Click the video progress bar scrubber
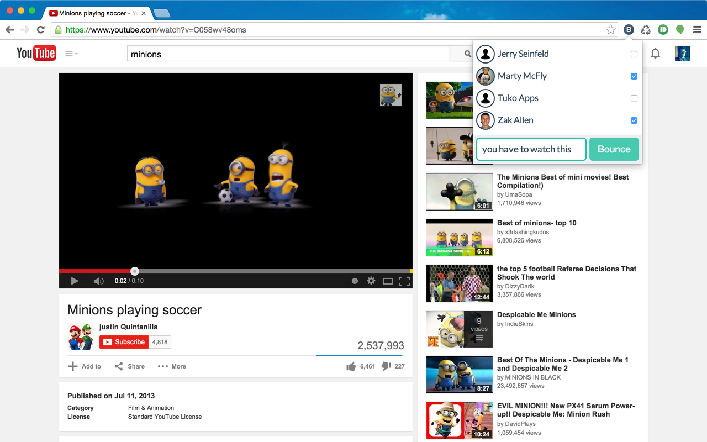707x442 pixels. coord(134,271)
